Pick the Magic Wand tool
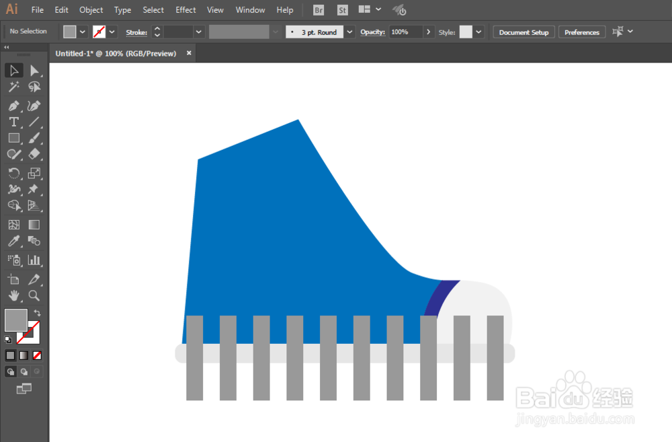 tap(13, 87)
